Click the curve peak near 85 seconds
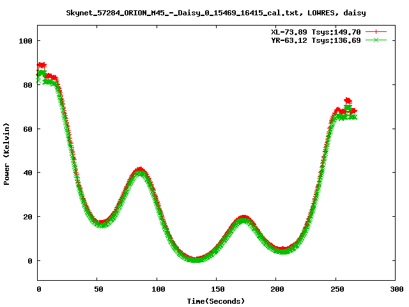The height and width of the screenshot is (307, 409). [140, 171]
